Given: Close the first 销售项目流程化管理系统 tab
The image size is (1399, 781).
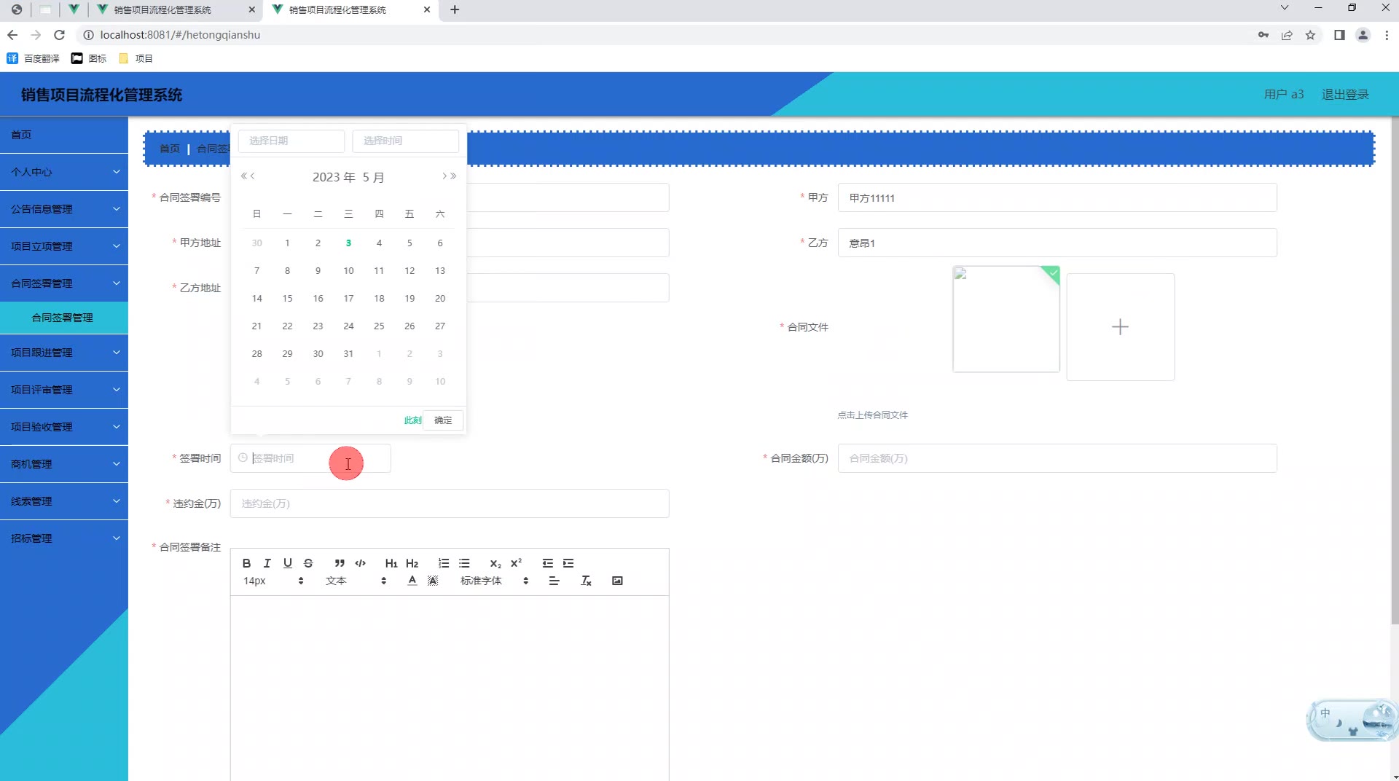Looking at the screenshot, I should click(252, 9).
